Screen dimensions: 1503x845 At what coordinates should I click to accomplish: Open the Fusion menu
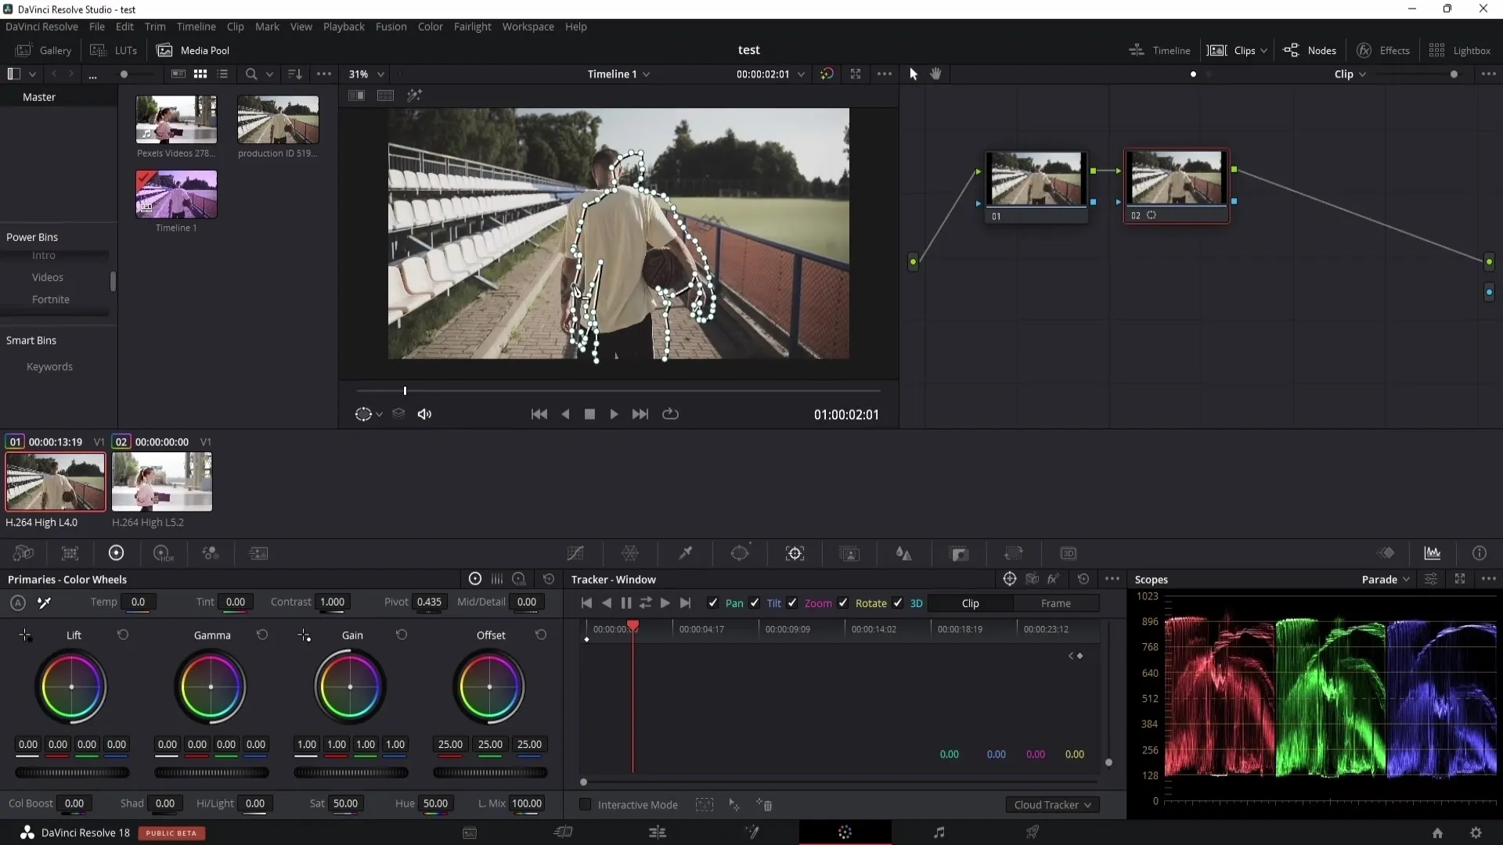391,26
